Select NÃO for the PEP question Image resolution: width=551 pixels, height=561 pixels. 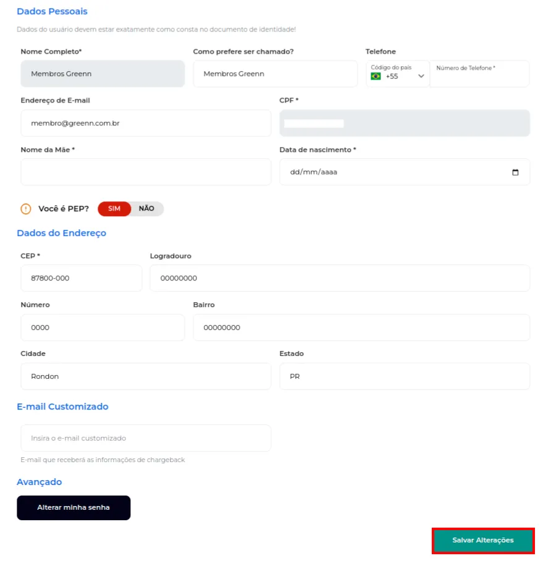click(x=146, y=209)
